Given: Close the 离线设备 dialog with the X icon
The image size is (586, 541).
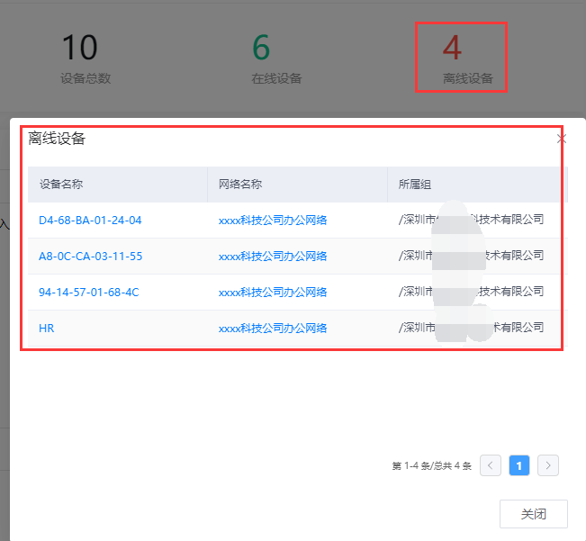Looking at the screenshot, I should coord(562,139).
